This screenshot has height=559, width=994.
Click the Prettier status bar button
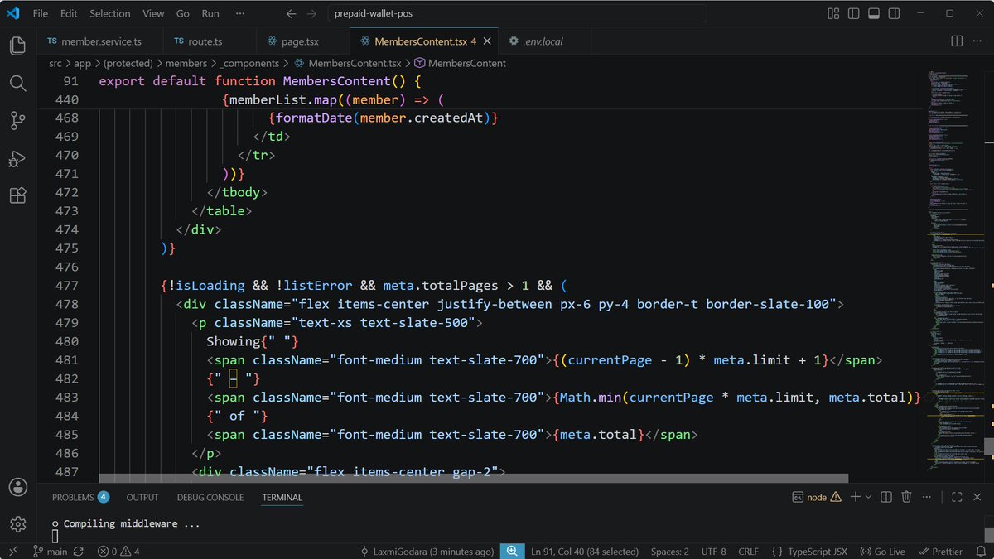[x=941, y=552]
